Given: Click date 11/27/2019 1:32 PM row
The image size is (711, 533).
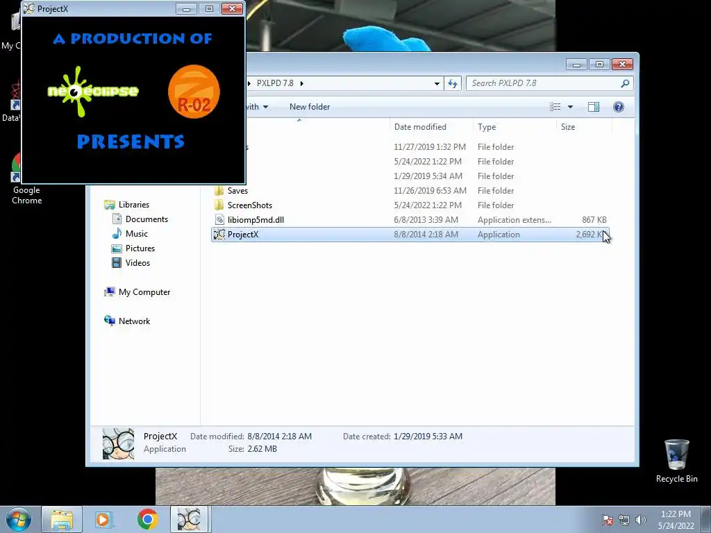Looking at the screenshot, I should tap(429, 147).
